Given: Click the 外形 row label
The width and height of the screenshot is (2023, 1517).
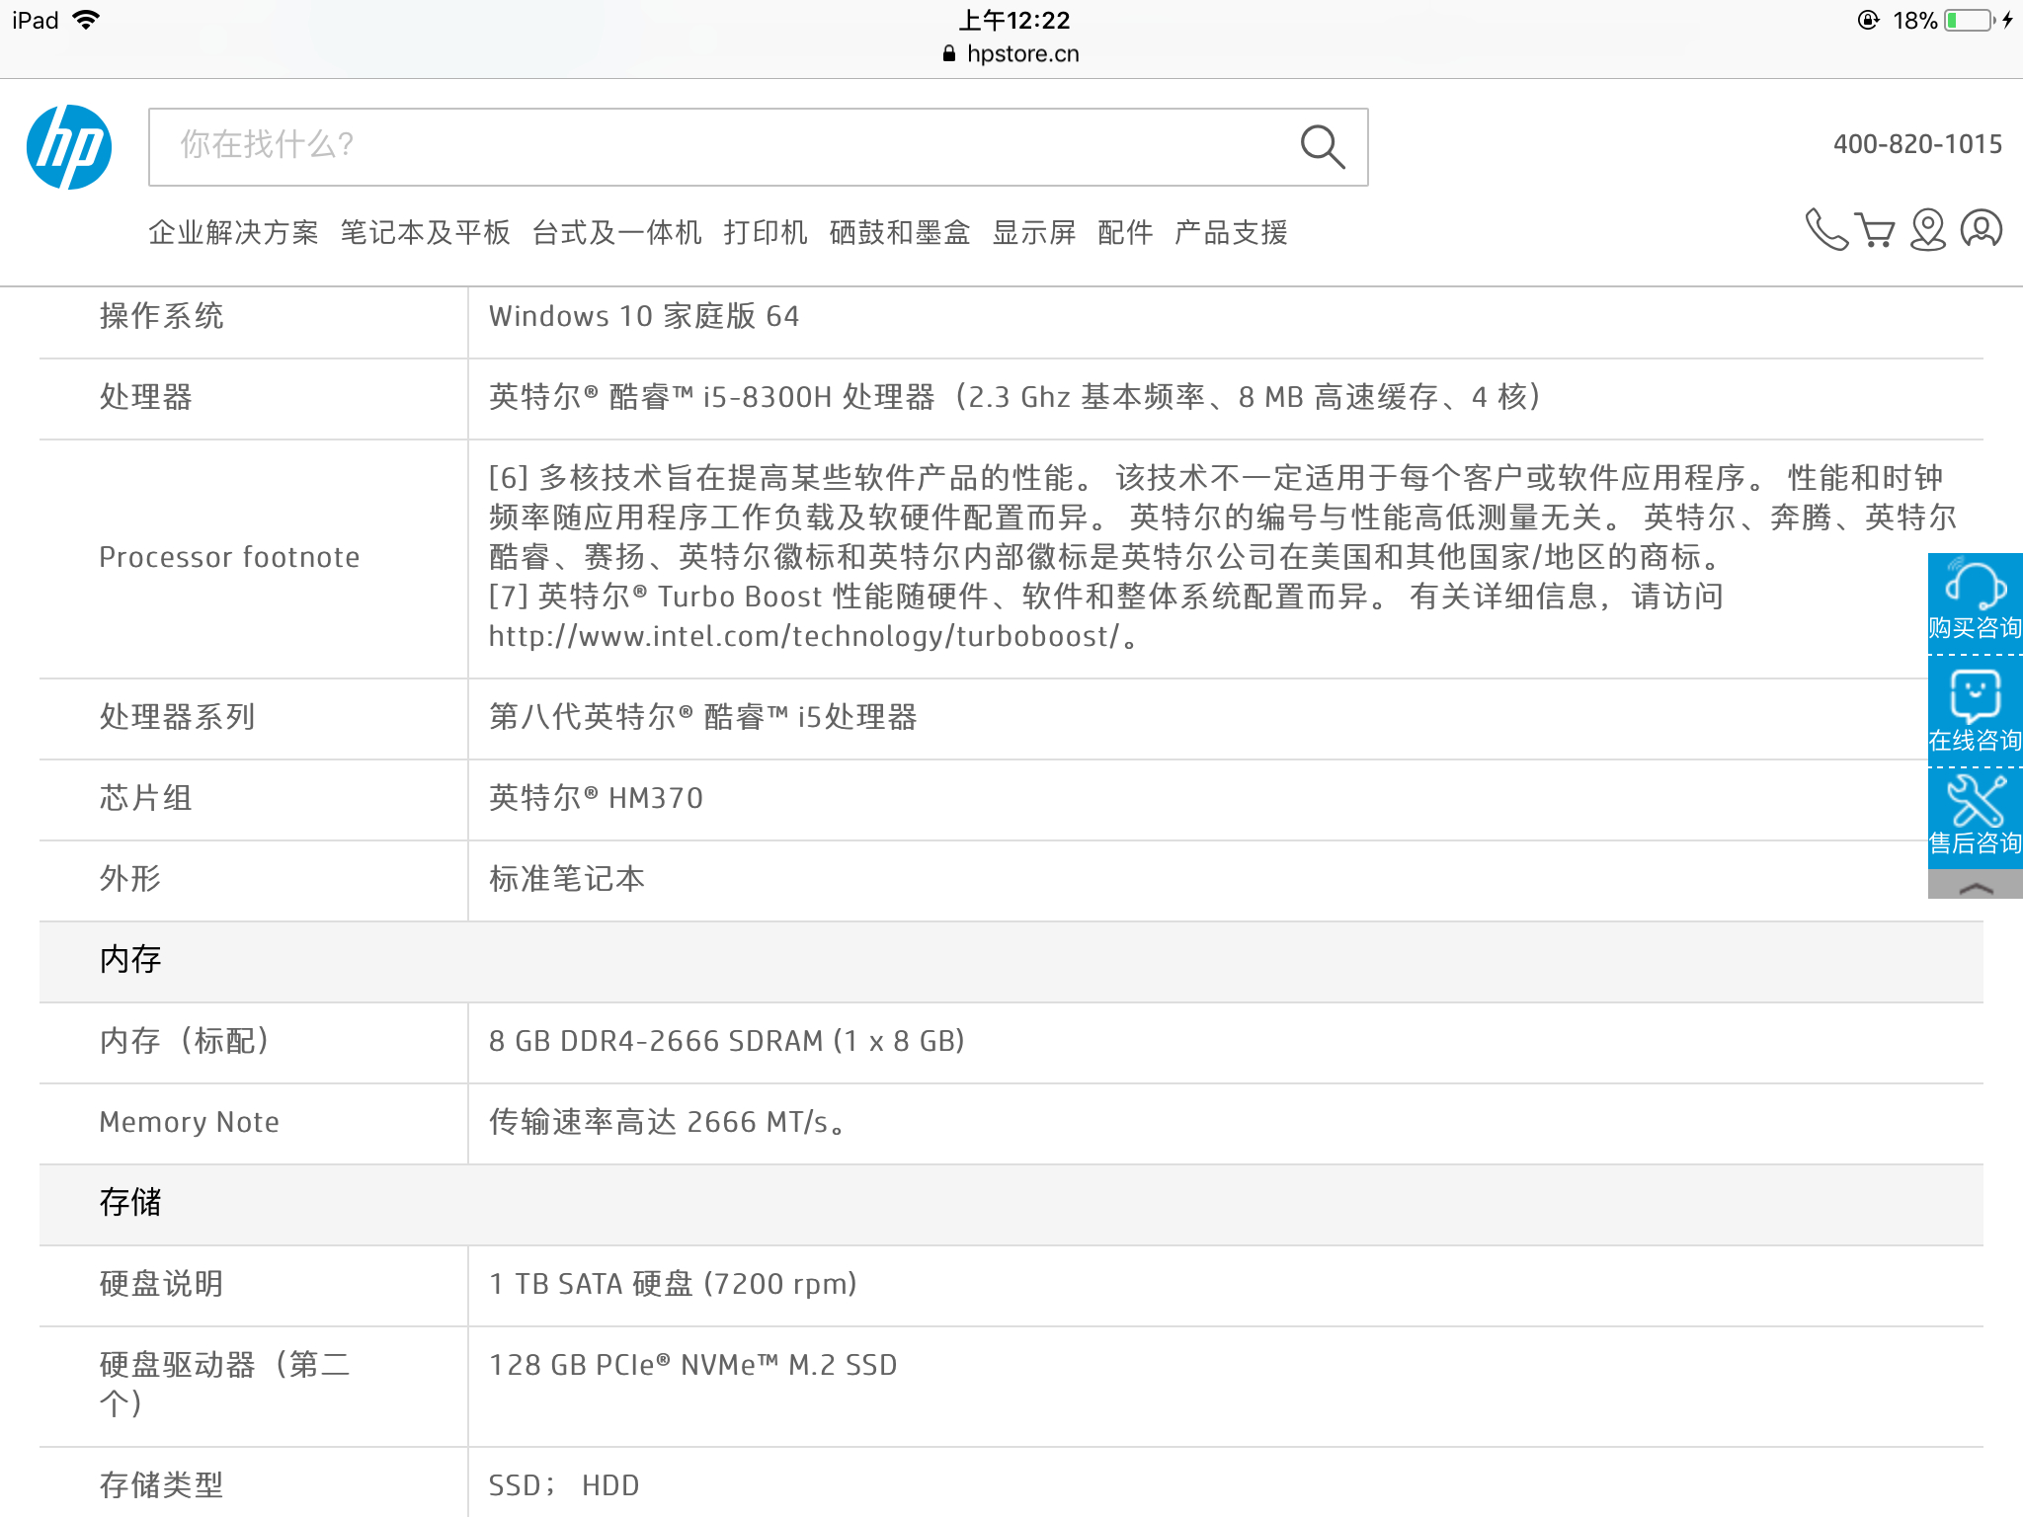Looking at the screenshot, I should pos(130,879).
